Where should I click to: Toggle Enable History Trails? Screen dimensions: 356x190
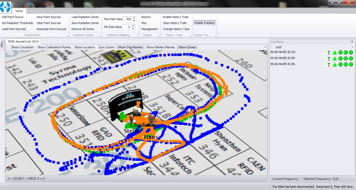[x=176, y=17]
